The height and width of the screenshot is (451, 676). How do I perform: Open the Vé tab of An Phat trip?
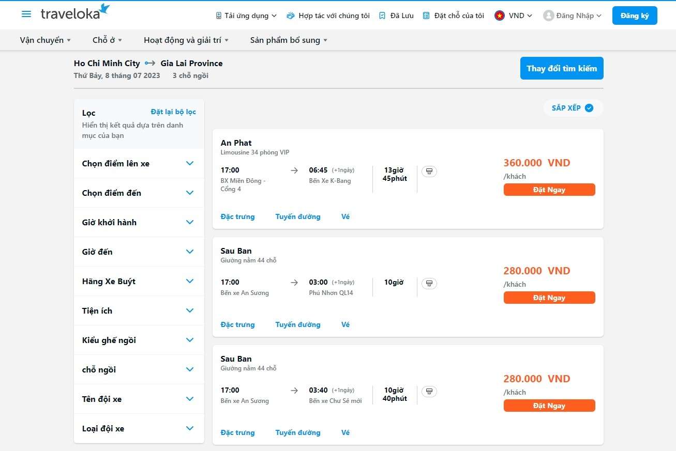pos(345,216)
